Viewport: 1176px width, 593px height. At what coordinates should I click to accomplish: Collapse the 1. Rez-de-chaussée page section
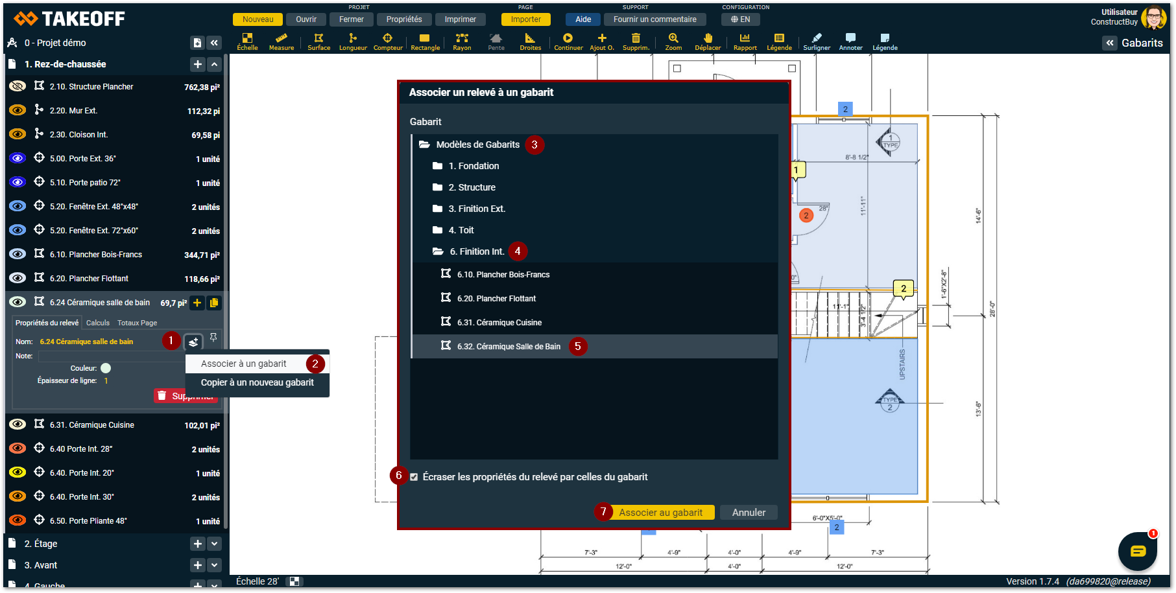[215, 64]
